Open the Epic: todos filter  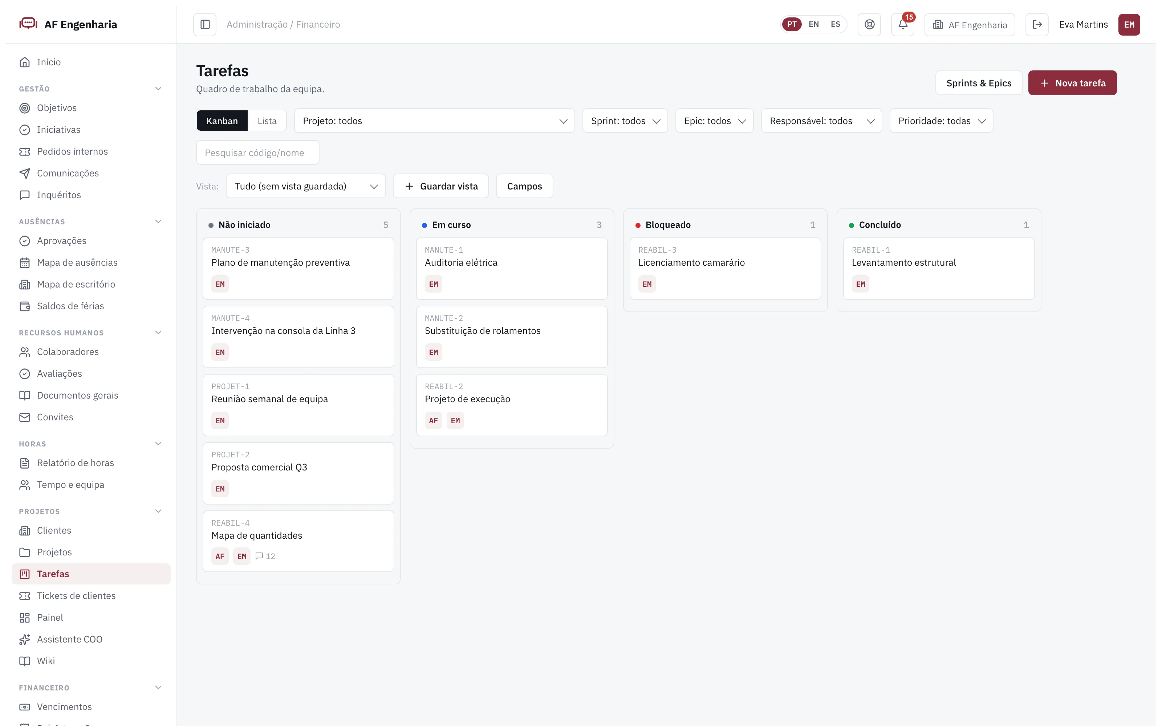[714, 121]
